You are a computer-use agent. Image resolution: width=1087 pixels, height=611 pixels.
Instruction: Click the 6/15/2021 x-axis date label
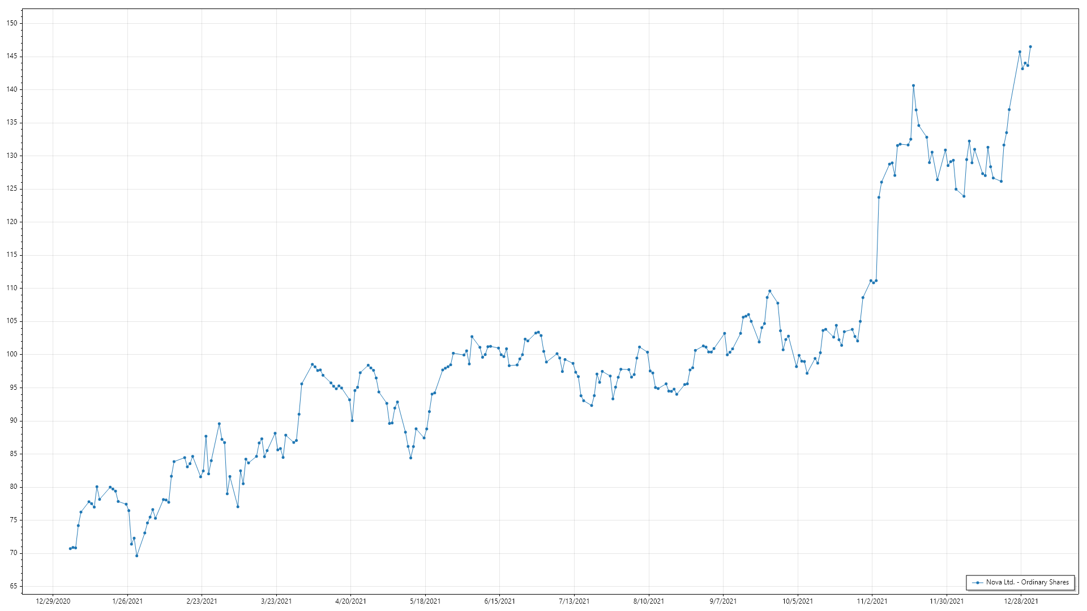pos(499,601)
